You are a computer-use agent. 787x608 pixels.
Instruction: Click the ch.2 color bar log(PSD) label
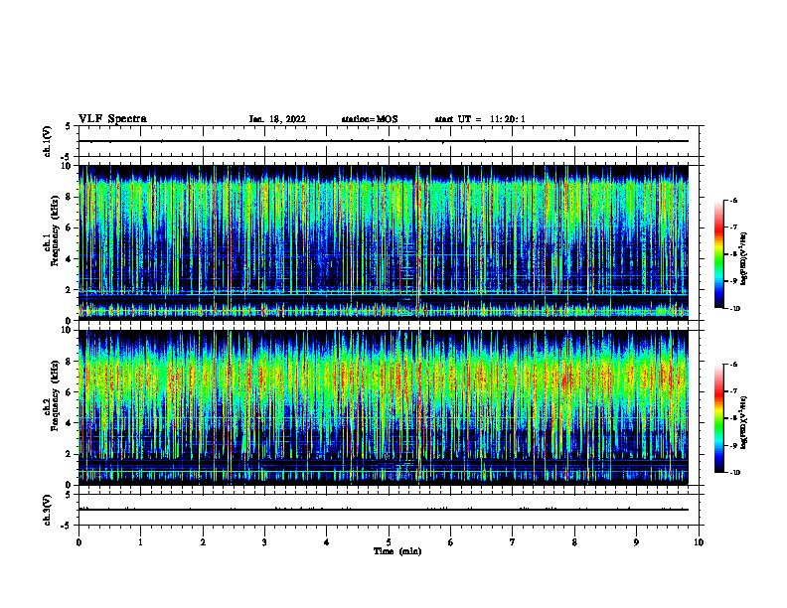[x=744, y=422]
